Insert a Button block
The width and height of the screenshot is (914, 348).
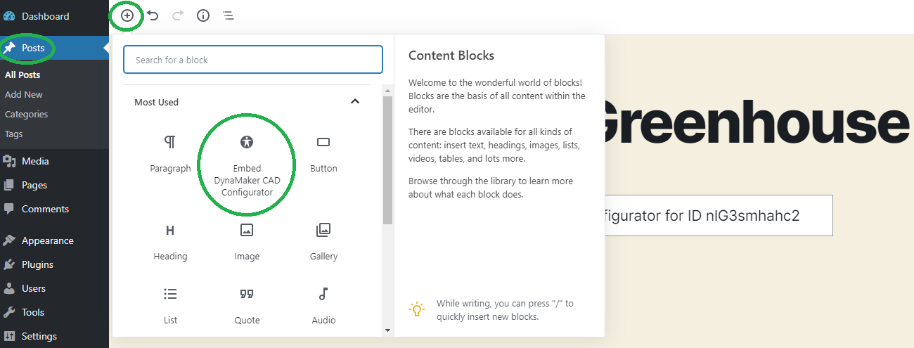(x=323, y=154)
